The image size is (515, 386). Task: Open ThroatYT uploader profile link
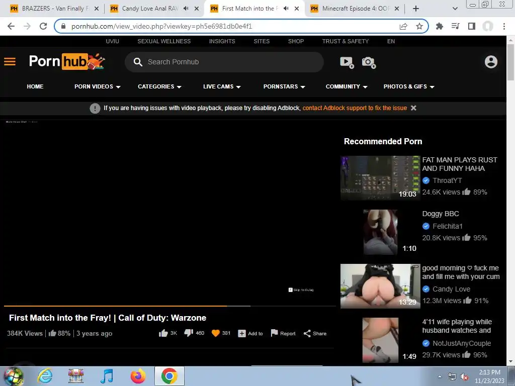coord(447,180)
